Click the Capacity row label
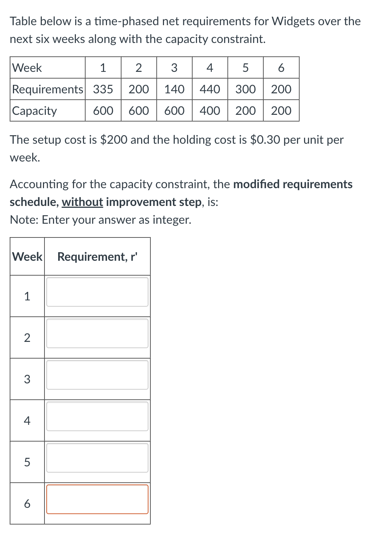The height and width of the screenshot is (543, 374). pyautogui.click(x=34, y=110)
